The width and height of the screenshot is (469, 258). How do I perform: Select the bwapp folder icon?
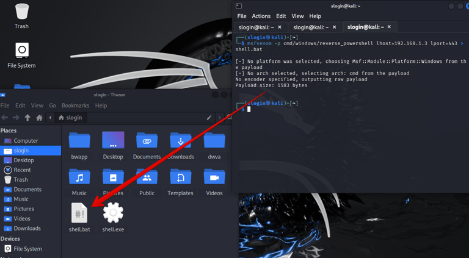point(79,140)
